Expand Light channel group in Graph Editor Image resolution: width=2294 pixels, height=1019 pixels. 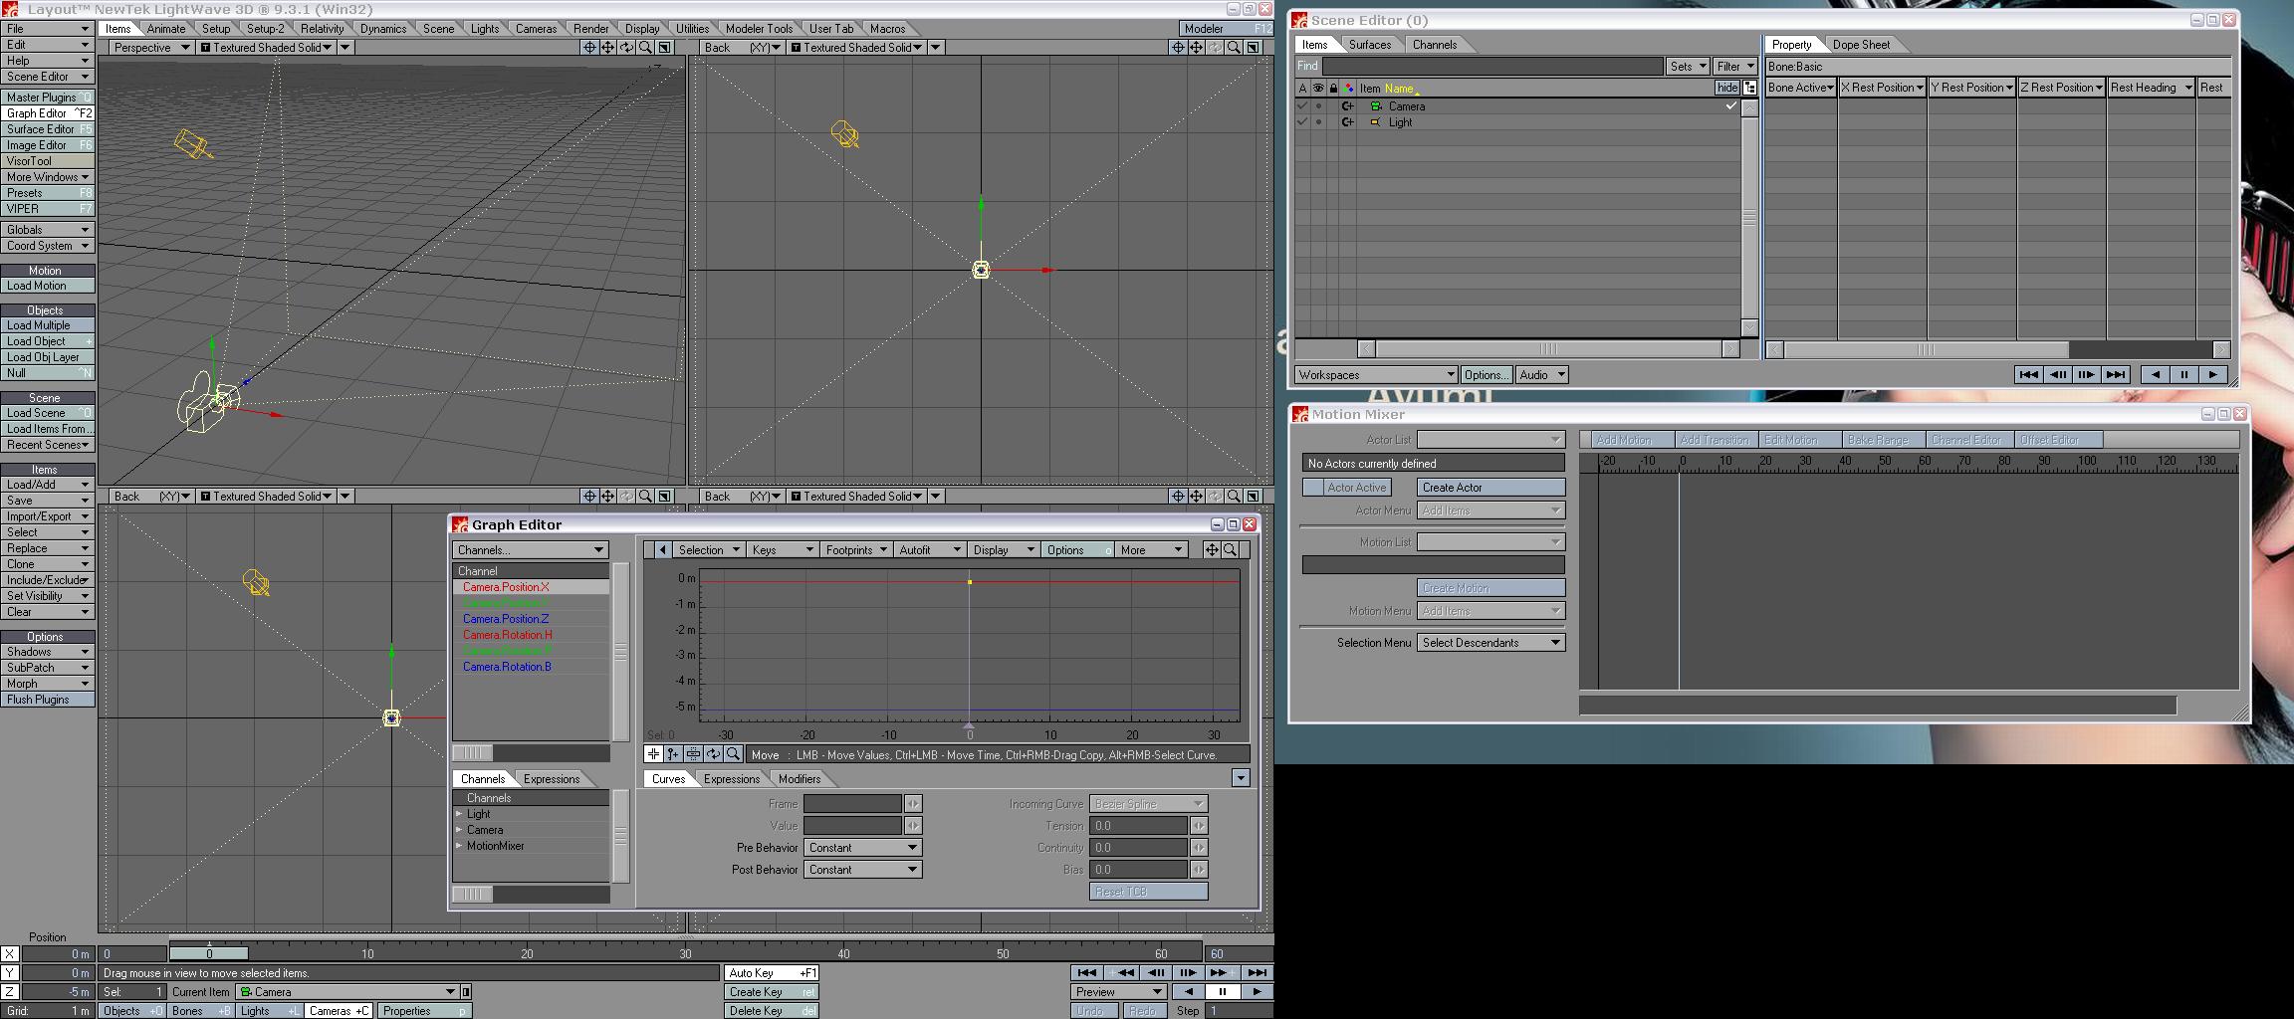click(460, 814)
